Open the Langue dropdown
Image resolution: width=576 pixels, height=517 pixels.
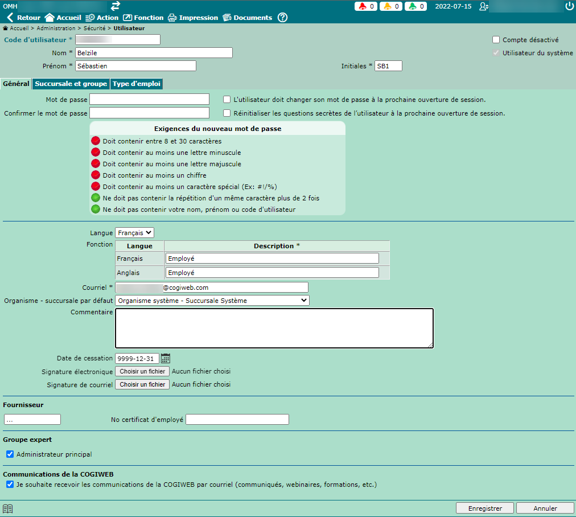(134, 233)
